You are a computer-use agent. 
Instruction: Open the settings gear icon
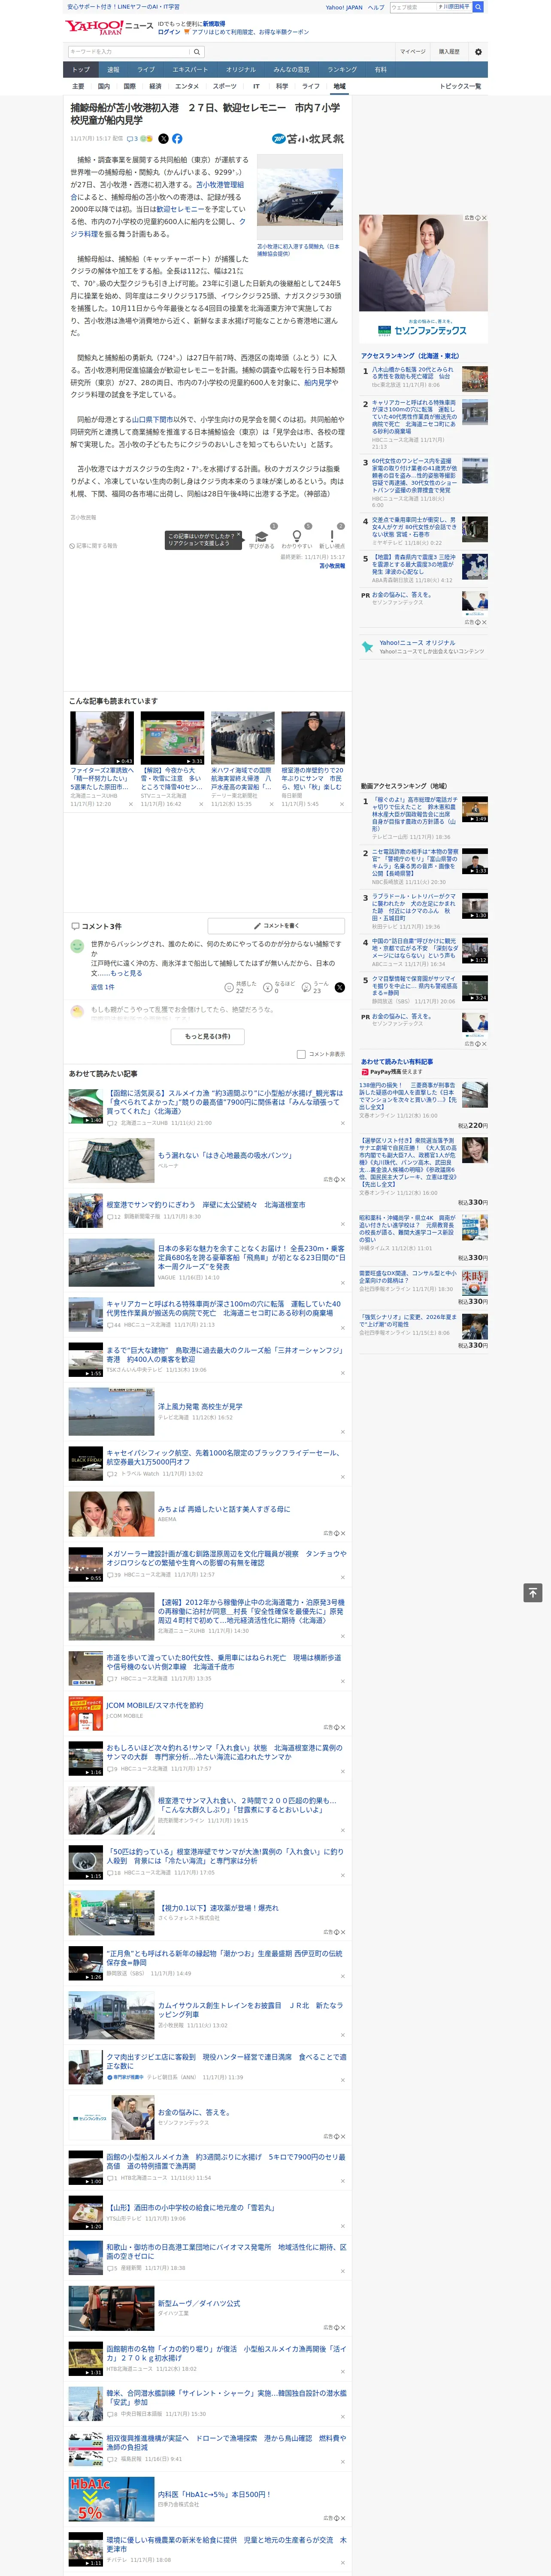tap(478, 52)
